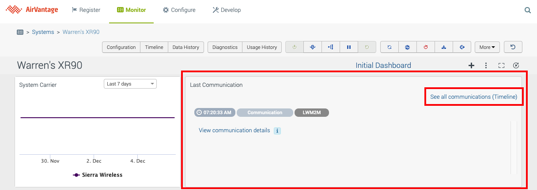Open the Develop menu
The image size is (537, 190).
point(227,10)
